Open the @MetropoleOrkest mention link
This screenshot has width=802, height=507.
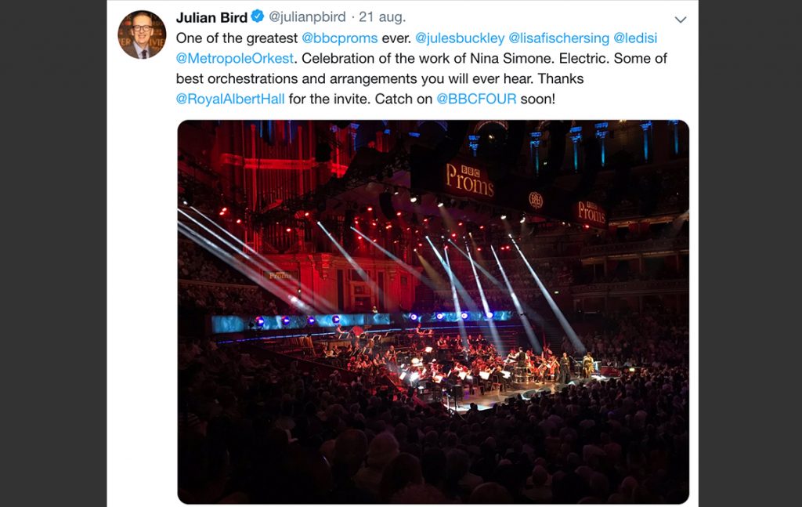(235, 58)
